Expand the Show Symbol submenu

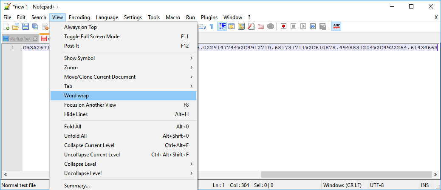tap(124, 58)
